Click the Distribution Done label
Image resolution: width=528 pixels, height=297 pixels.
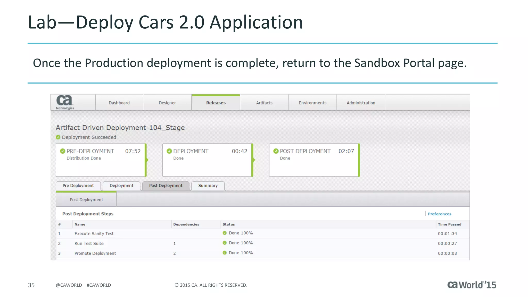pyautogui.click(x=84, y=158)
